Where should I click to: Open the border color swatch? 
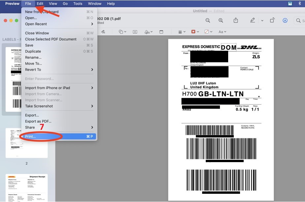coord(195,32)
